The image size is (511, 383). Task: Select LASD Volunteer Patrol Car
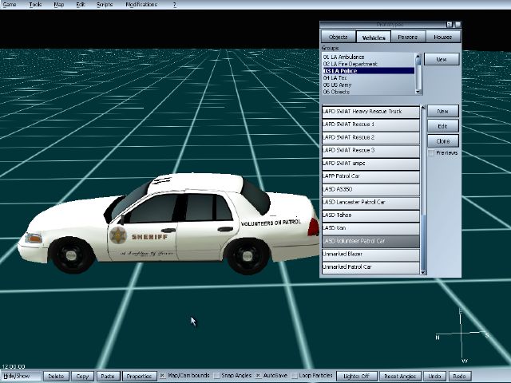click(x=370, y=241)
